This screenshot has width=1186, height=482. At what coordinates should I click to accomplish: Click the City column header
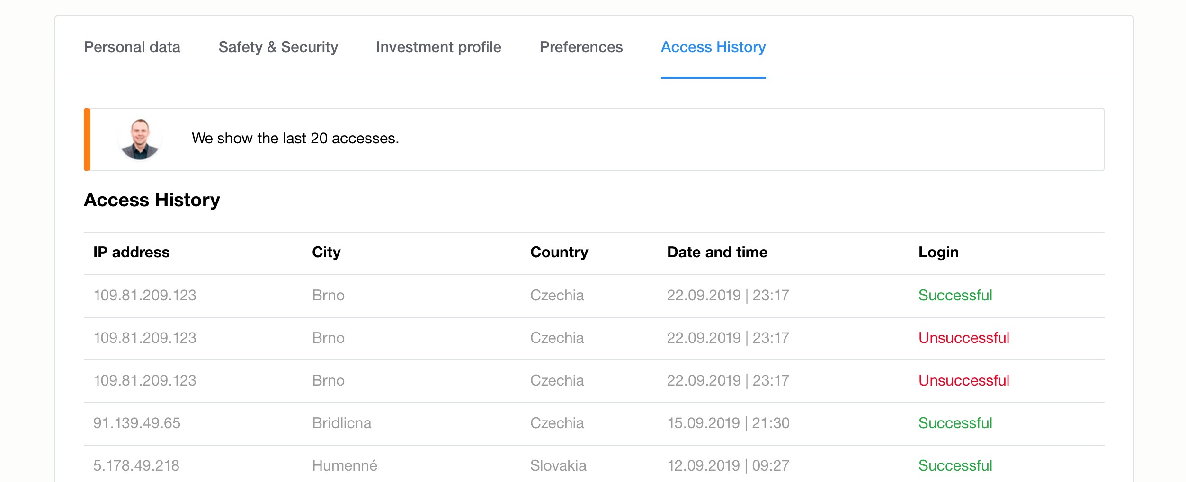pyautogui.click(x=326, y=253)
